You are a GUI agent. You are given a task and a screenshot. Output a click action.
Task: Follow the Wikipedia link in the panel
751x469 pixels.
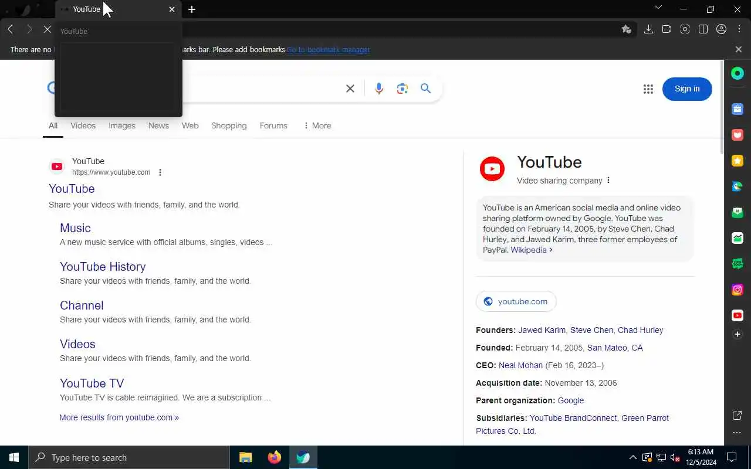click(x=531, y=250)
